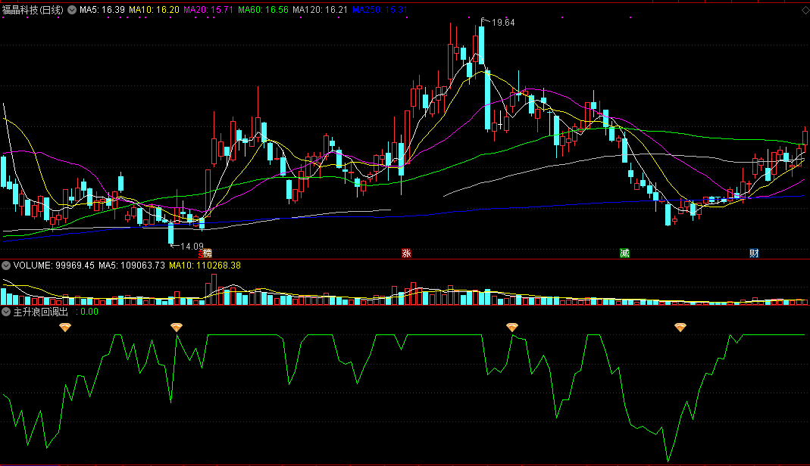
Task: Click the green 0.00 indicator value
Action: click(89, 312)
